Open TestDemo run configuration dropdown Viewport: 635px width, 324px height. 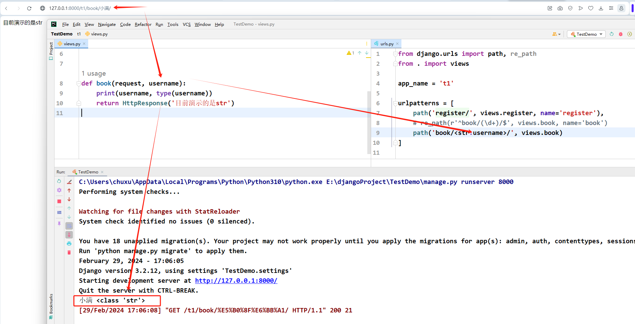(x=586, y=34)
